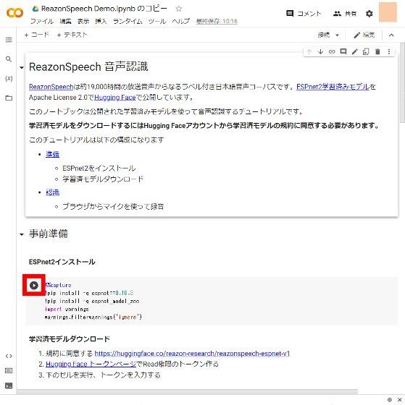This screenshot has height=405, width=405.
Task: Collapse the header with the chevron-up button
Action: click(391, 35)
